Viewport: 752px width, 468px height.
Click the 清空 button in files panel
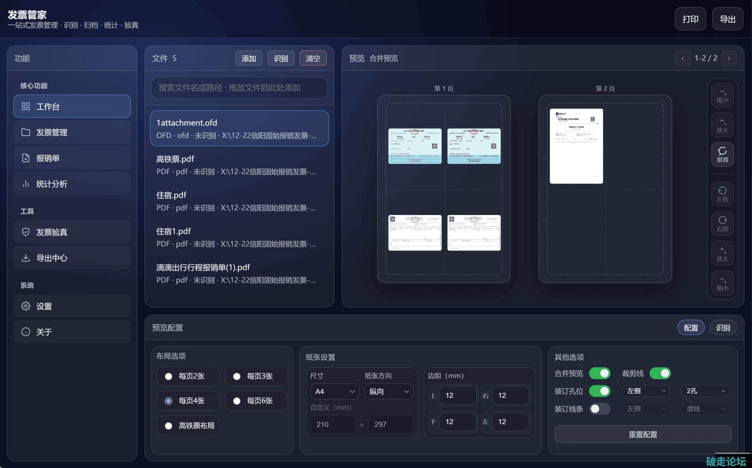click(312, 58)
